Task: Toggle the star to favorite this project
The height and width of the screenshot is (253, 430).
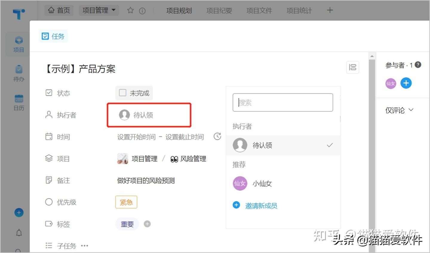Action: tap(130, 10)
